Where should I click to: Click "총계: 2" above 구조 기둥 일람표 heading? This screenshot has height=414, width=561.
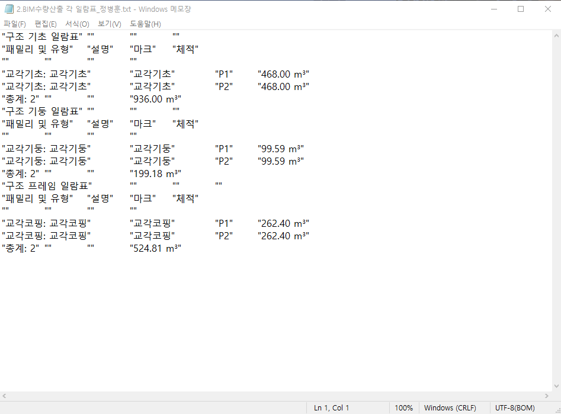pos(20,99)
